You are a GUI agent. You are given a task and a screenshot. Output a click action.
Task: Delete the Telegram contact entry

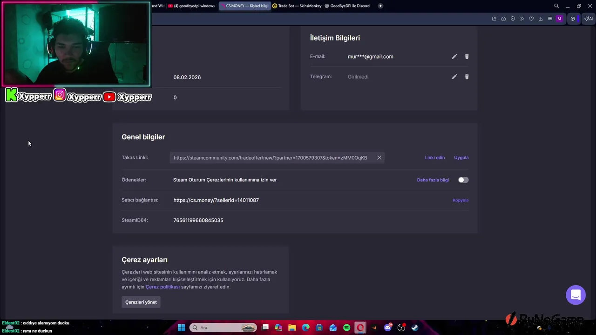pyautogui.click(x=467, y=77)
